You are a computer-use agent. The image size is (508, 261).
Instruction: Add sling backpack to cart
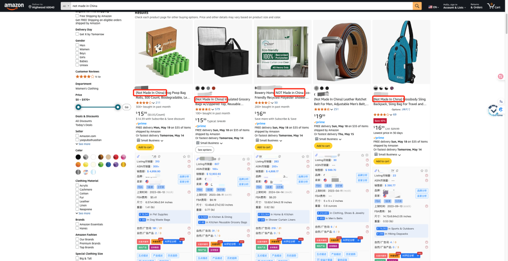(x=382, y=161)
